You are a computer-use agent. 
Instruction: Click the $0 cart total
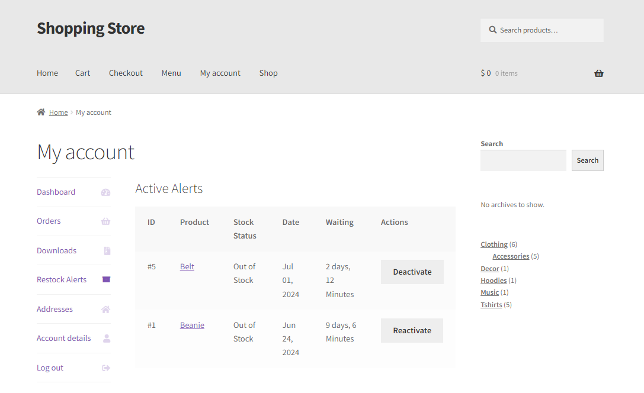click(486, 73)
